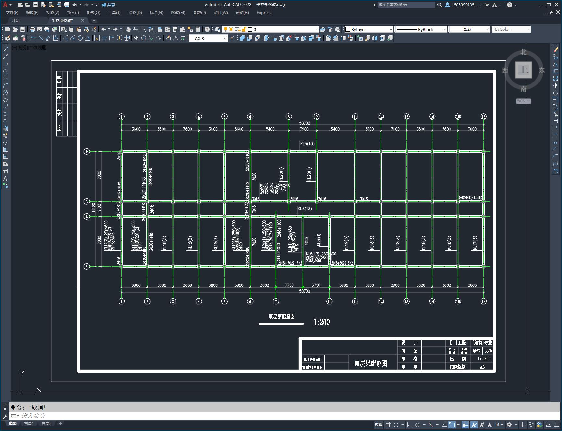Image resolution: width=562 pixels, height=431 pixels.
Task: Click the 模型 model space button in status bar
Action: point(379,425)
